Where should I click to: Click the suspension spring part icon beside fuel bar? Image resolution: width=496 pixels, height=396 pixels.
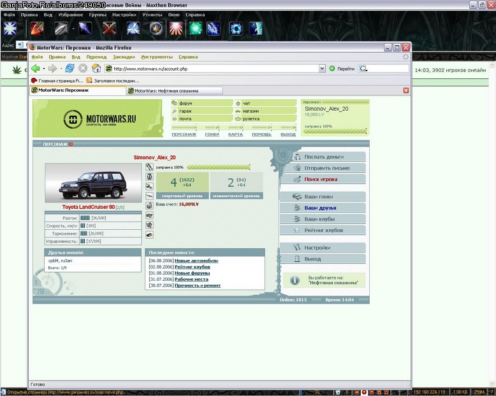(149, 167)
